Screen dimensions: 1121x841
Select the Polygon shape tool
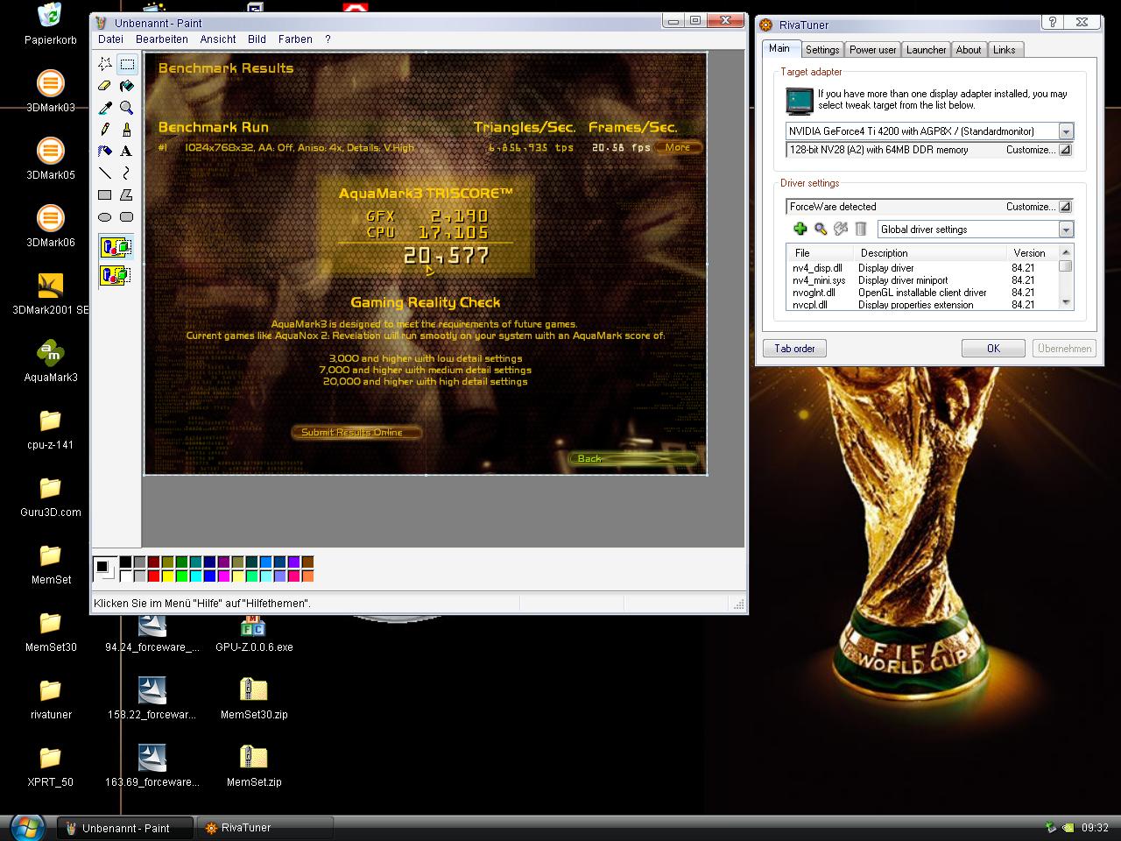pyautogui.click(x=127, y=195)
